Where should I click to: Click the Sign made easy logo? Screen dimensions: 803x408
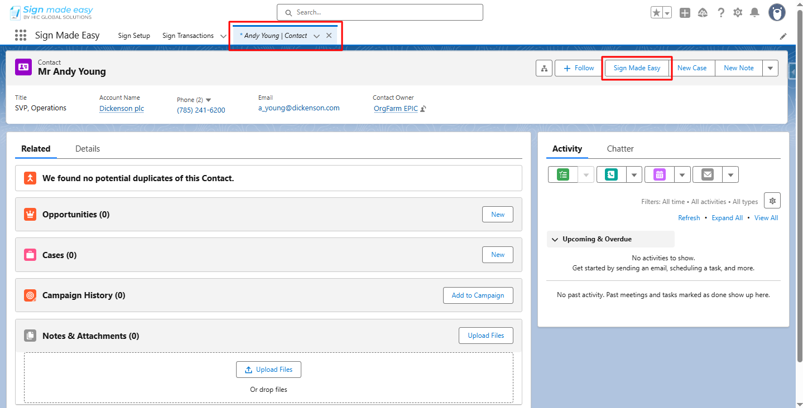pos(51,12)
